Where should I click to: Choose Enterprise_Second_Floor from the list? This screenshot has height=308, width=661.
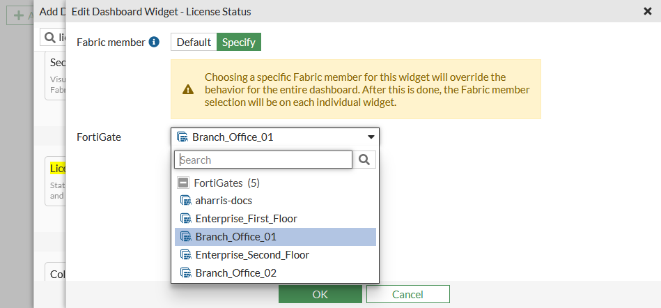[252, 255]
